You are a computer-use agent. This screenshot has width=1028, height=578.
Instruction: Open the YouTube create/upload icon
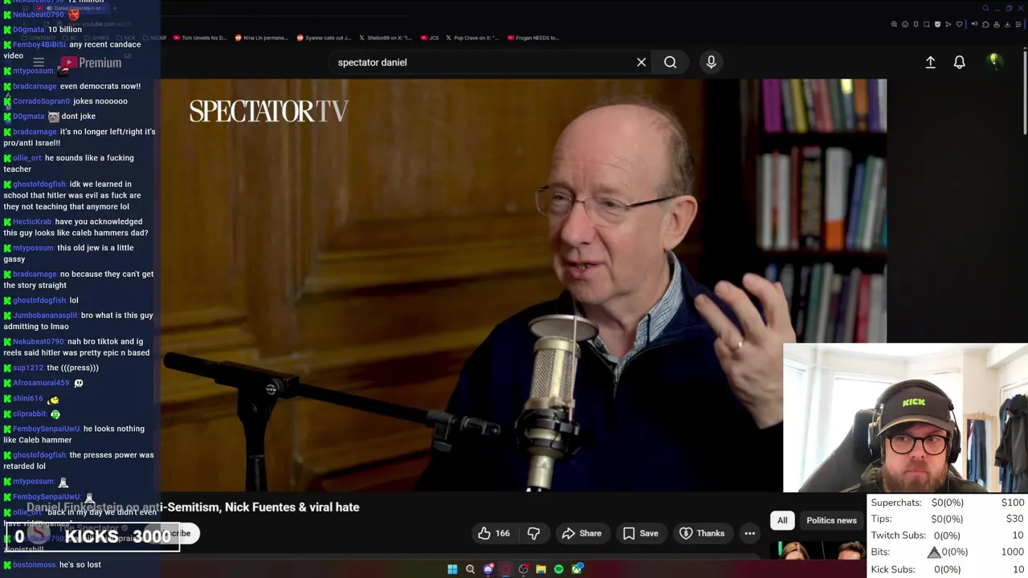930,62
